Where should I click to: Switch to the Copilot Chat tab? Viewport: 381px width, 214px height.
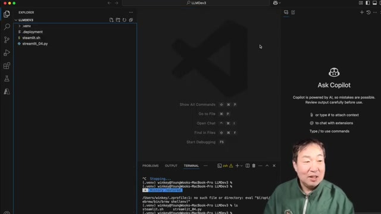point(286,12)
